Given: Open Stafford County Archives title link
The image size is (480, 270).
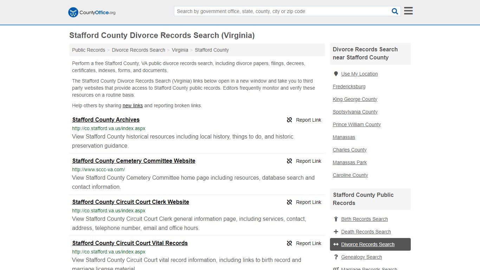Looking at the screenshot, I should [x=106, y=120].
